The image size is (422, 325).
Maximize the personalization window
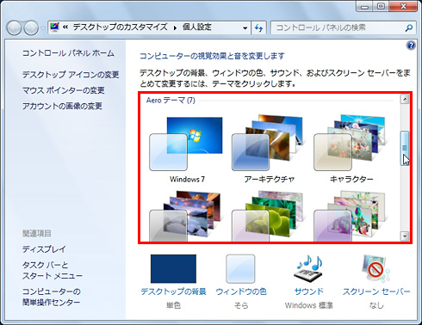(382, 6)
